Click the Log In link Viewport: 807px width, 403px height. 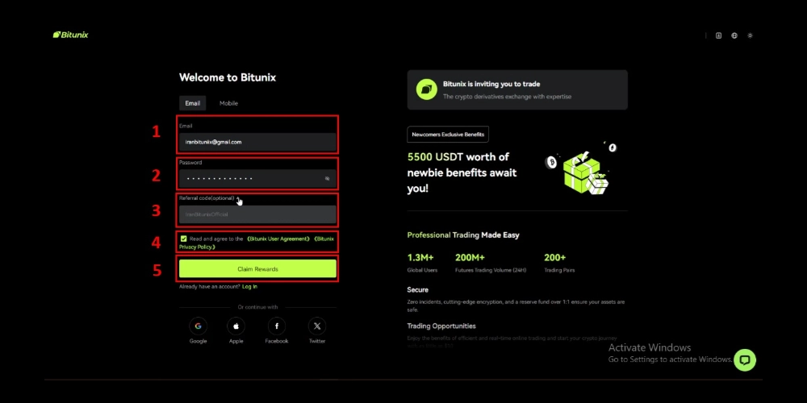[x=249, y=286]
